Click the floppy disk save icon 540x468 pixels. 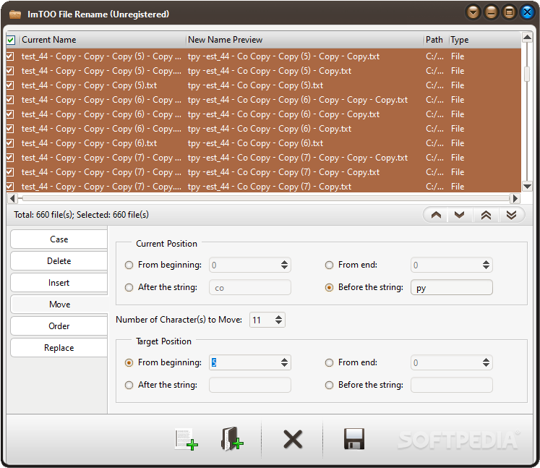click(354, 439)
